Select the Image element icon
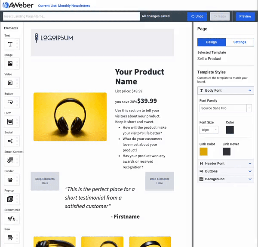The height and width of the screenshot is (247, 258). click(x=10, y=64)
